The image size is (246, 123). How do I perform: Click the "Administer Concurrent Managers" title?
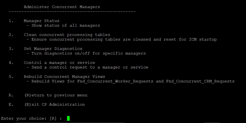(x=62, y=7)
